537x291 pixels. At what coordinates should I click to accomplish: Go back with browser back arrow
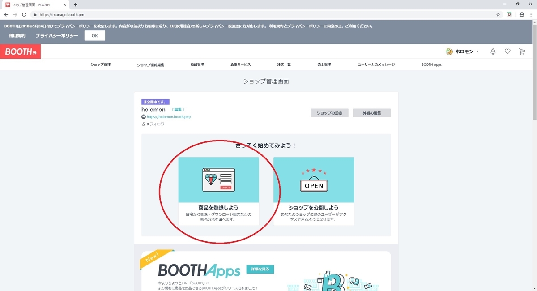[x=6, y=14]
